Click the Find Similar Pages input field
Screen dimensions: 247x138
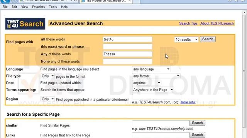point(161,123)
